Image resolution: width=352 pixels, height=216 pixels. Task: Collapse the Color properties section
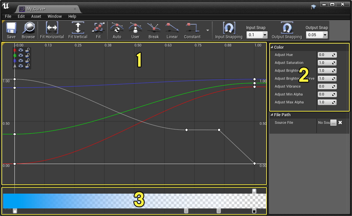click(x=272, y=47)
